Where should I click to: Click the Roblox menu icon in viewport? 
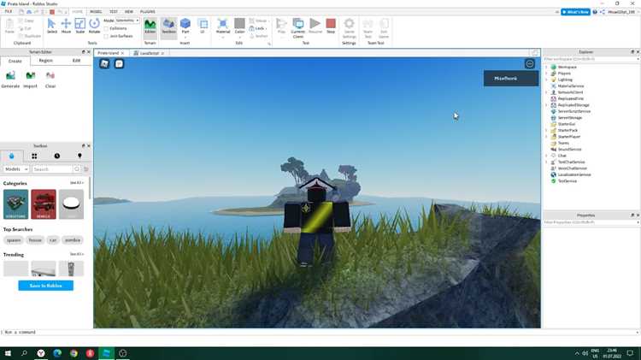(104, 63)
